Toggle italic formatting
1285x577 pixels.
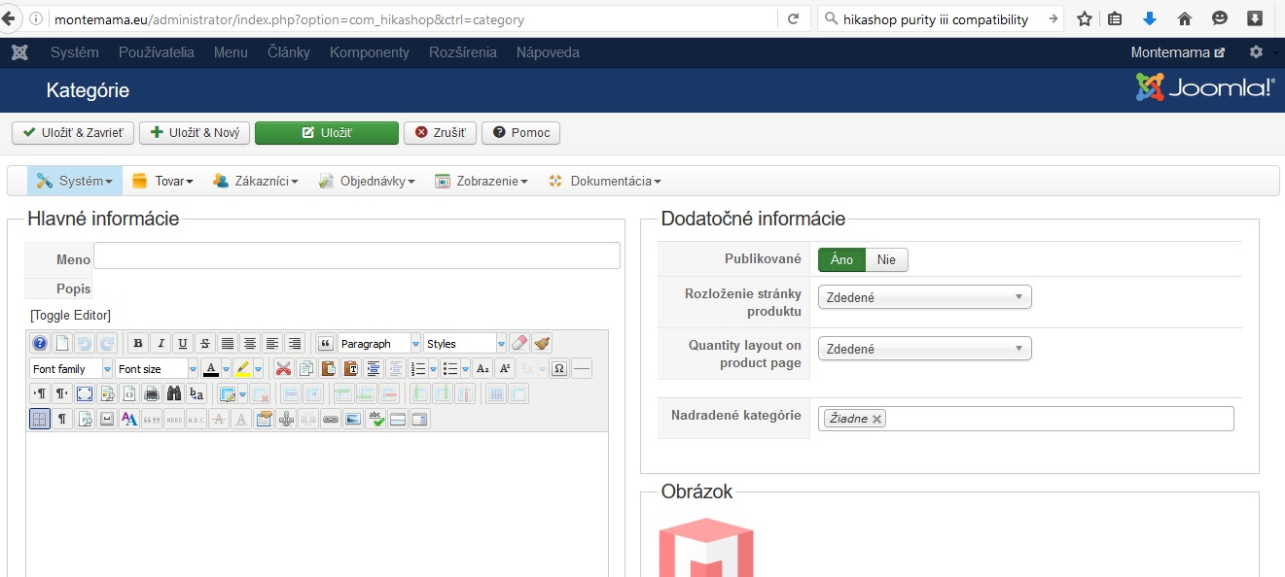point(161,343)
